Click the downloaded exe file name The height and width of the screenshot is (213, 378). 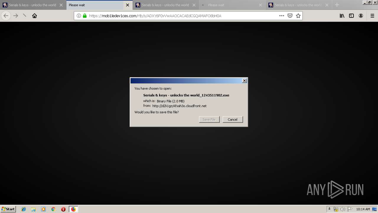[186, 95]
